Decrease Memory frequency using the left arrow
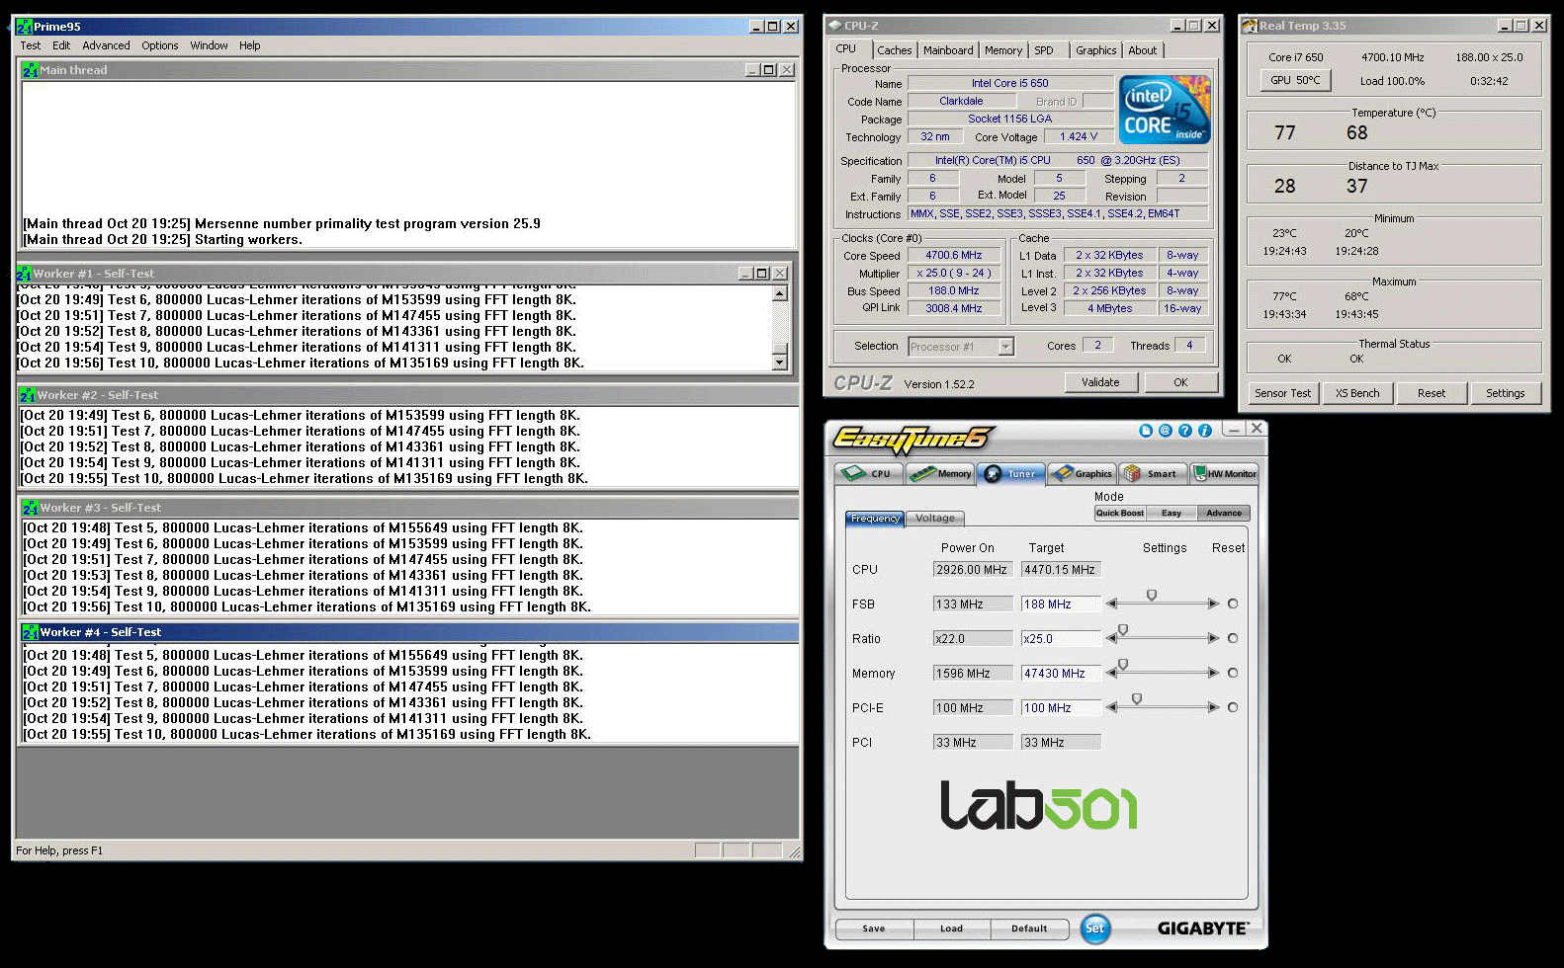The width and height of the screenshot is (1564, 968). tap(1111, 673)
